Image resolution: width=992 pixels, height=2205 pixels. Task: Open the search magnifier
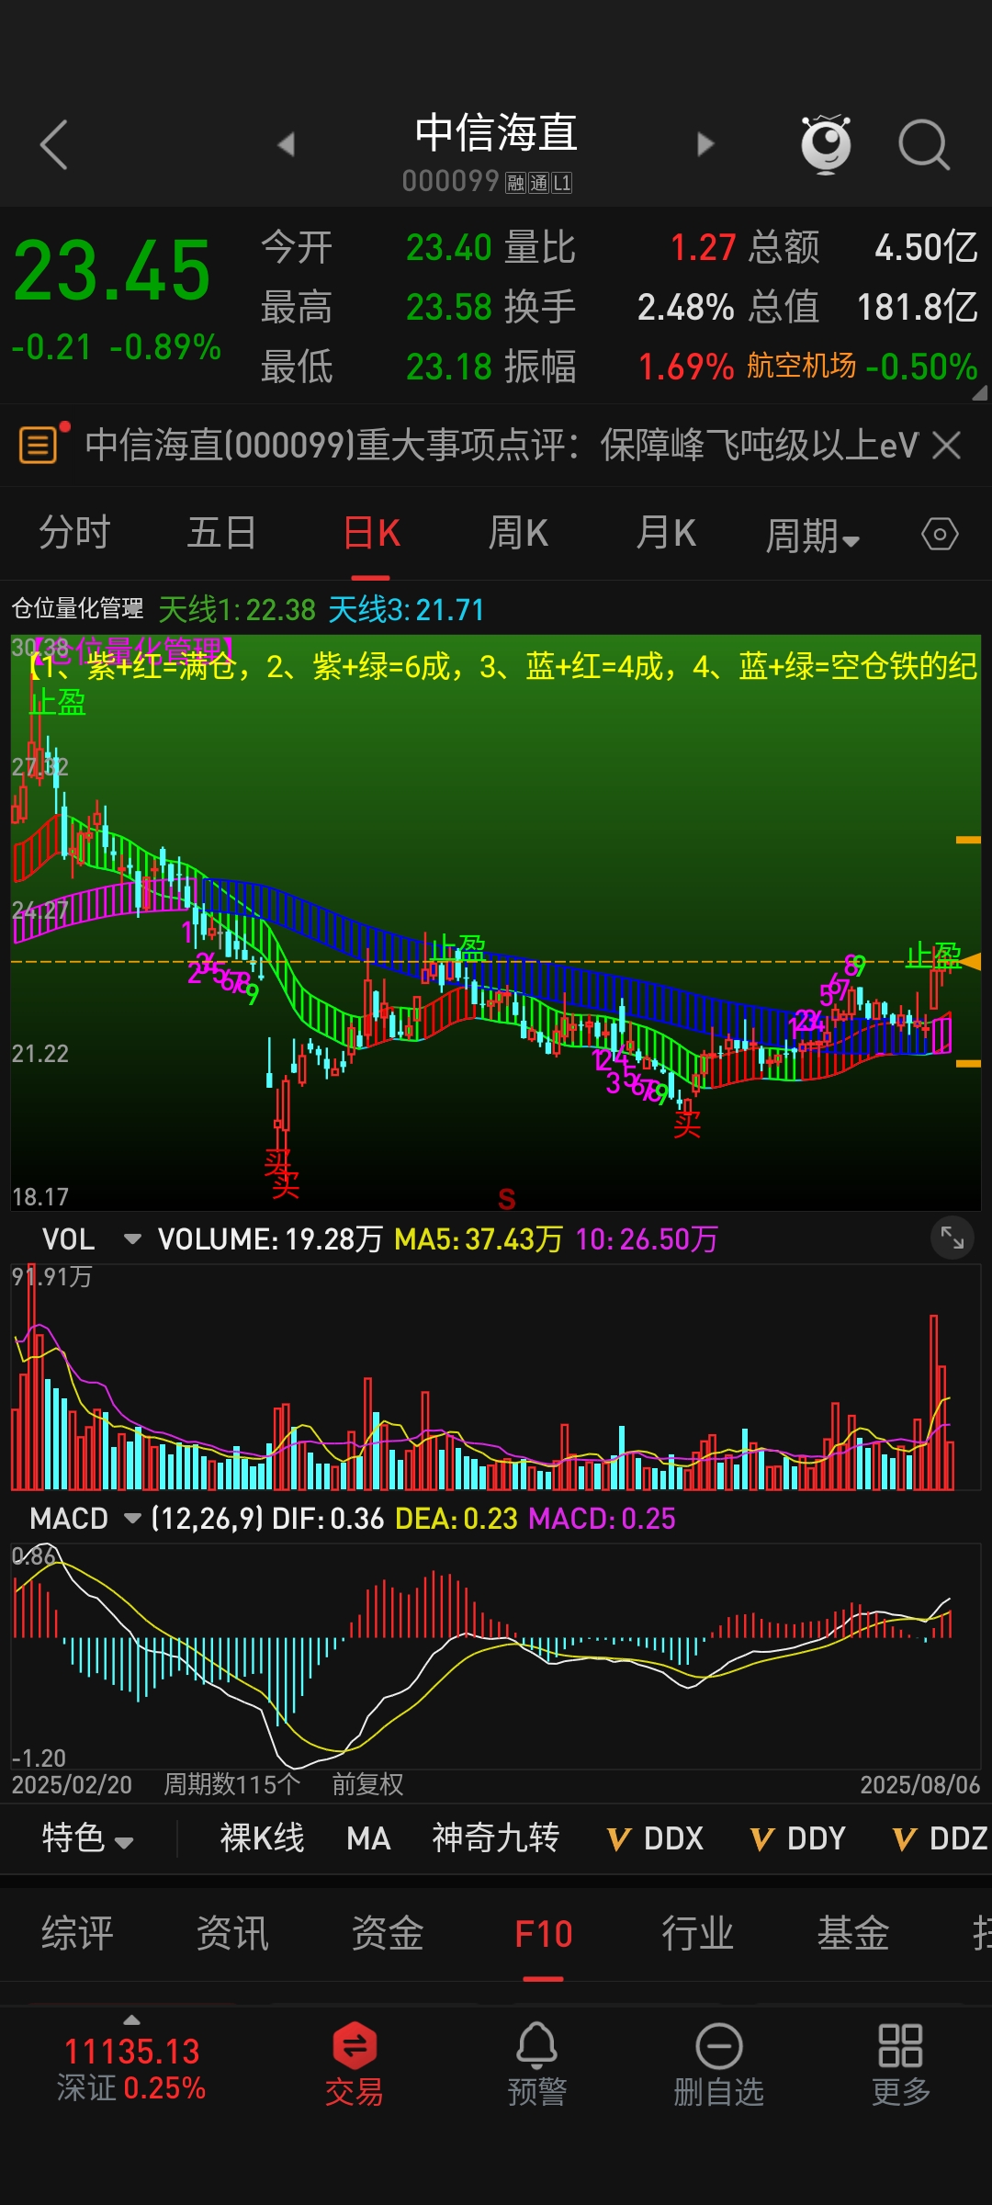coord(923,144)
